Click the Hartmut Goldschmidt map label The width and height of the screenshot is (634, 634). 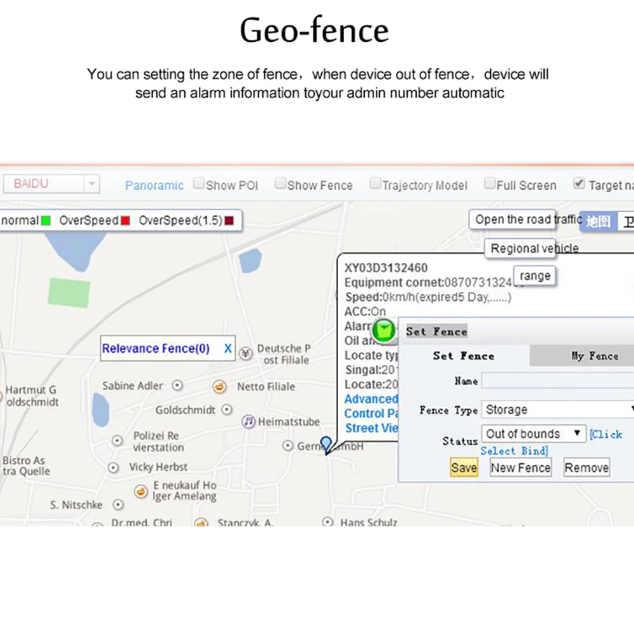(x=32, y=396)
